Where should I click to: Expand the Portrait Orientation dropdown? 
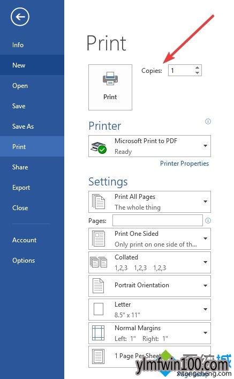pyautogui.click(x=149, y=286)
